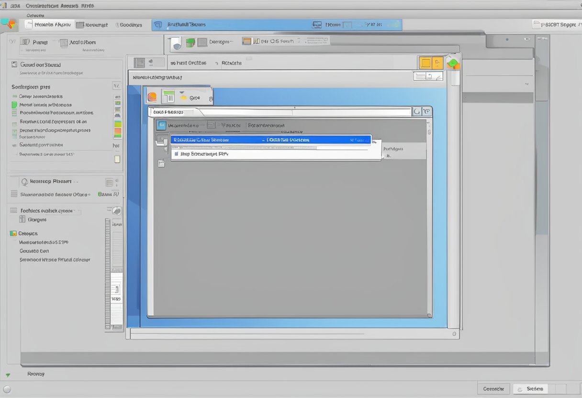Click the green and orange shape icon
Viewport: 582px width, 398px height.
(452, 63)
